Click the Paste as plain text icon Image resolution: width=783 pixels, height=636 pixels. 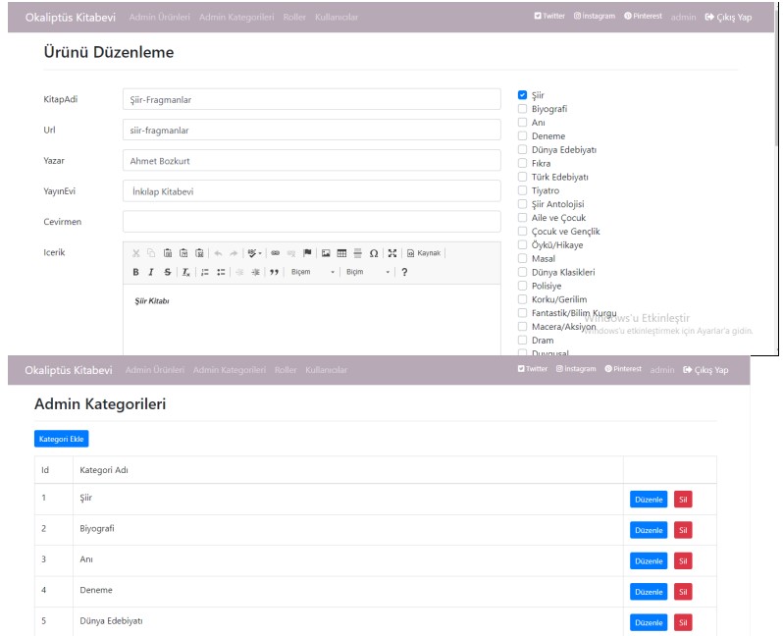(x=183, y=253)
